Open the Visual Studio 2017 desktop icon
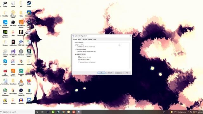This screenshot has height=114, width=203. (13, 53)
